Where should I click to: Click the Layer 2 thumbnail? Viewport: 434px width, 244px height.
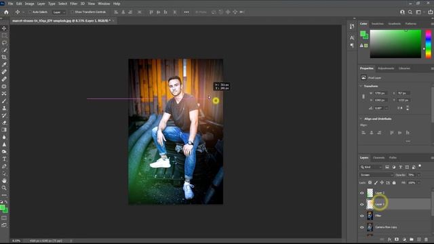tap(370, 192)
